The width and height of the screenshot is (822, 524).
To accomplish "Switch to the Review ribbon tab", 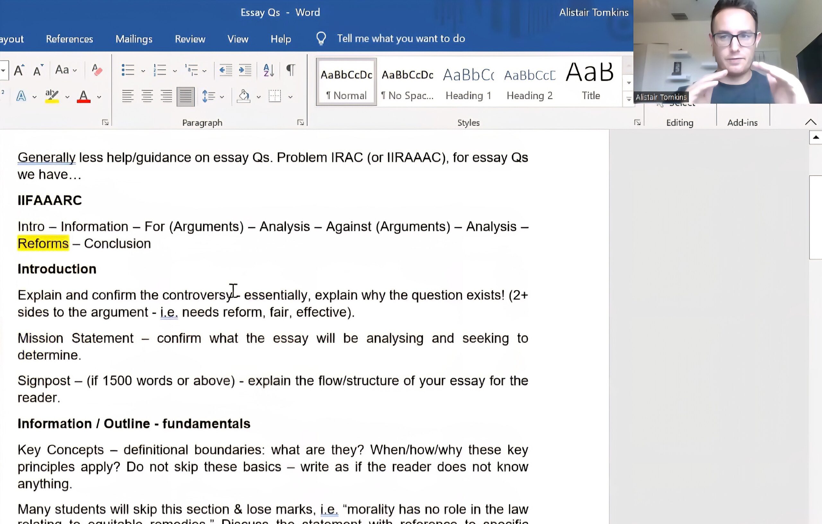I will click(x=190, y=39).
